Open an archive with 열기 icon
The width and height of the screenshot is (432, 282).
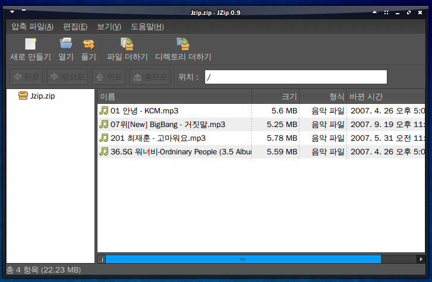66,44
